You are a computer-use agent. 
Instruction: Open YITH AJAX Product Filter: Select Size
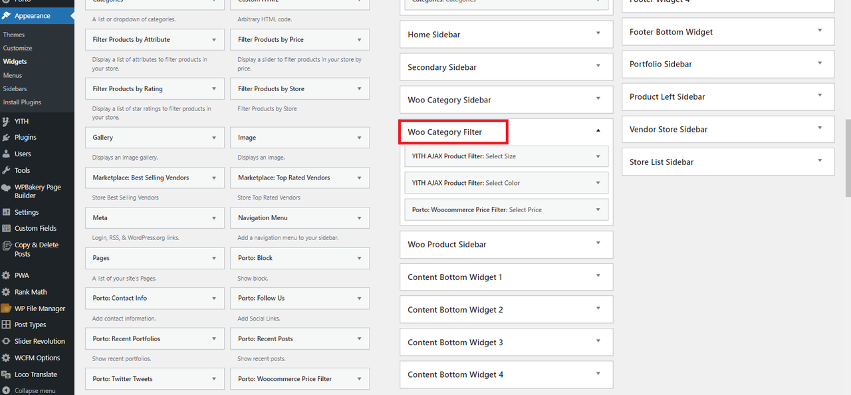click(506, 156)
